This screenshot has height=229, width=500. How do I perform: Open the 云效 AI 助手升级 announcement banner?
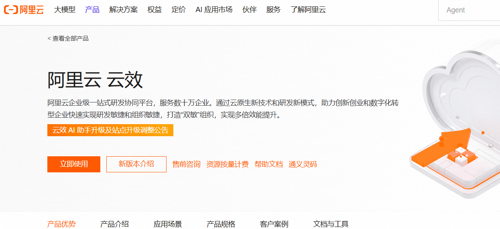(110, 130)
